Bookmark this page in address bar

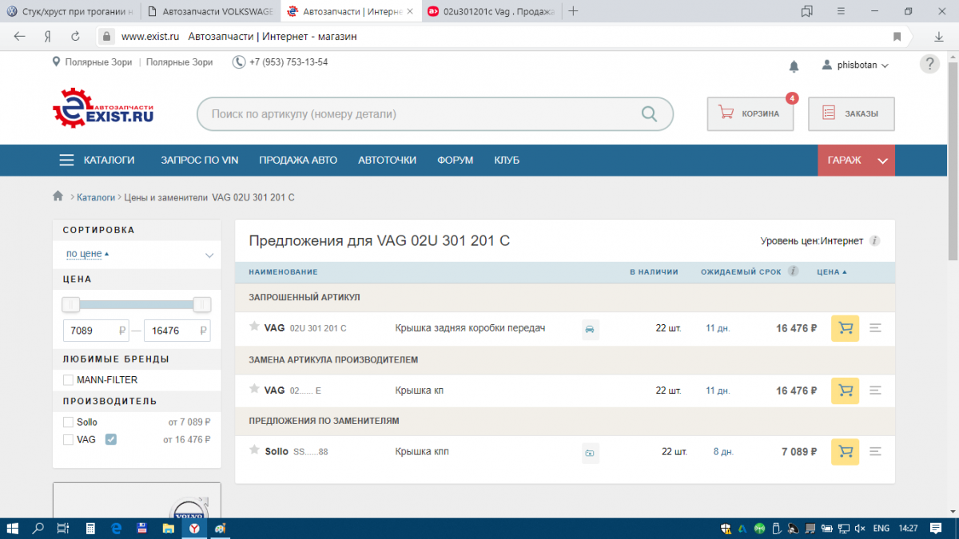click(897, 37)
